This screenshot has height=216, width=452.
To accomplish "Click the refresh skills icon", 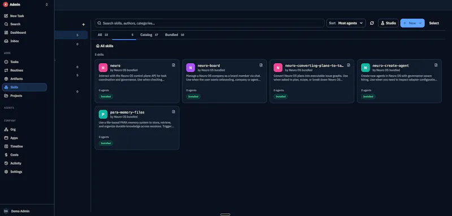I will [372, 23].
